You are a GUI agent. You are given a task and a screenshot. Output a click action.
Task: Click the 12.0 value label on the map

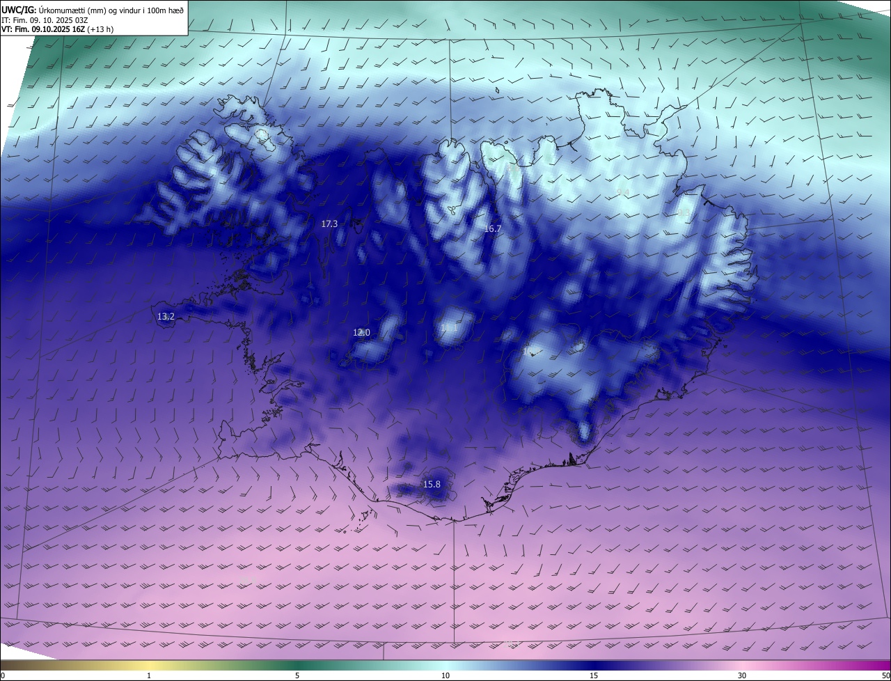click(361, 333)
